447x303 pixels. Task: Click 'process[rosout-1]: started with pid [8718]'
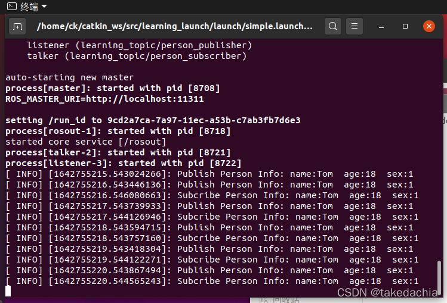click(118, 131)
